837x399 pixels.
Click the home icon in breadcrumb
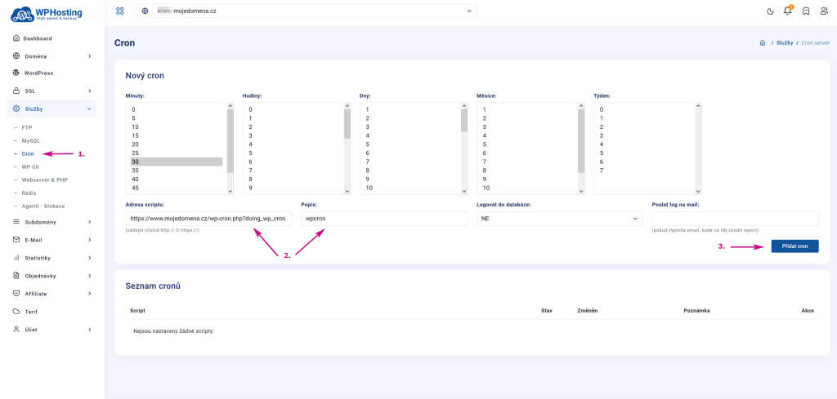coord(762,42)
